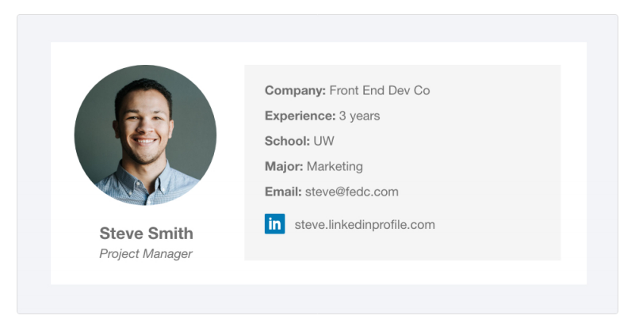The height and width of the screenshot is (323, 639).
Task: Click the first name Steve in heading
Action: coord(121,234)
